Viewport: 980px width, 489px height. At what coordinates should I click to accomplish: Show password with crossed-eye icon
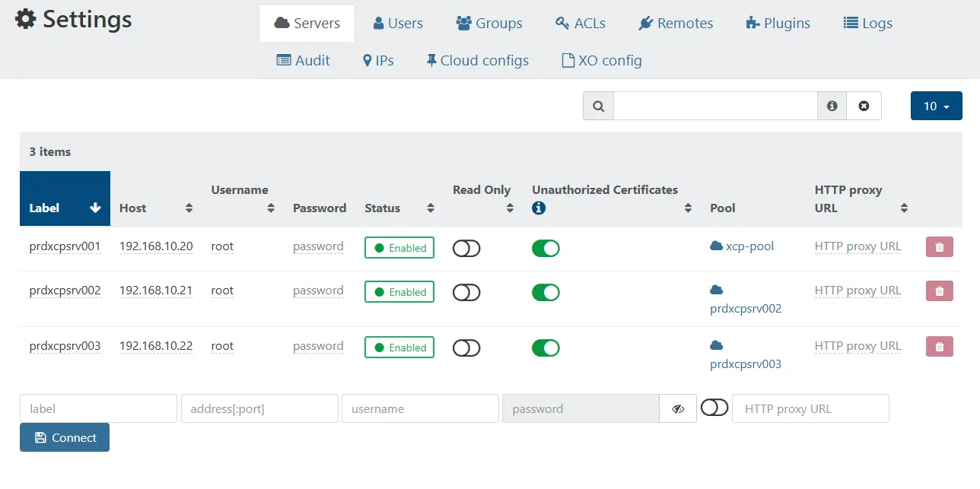point(678,409)
